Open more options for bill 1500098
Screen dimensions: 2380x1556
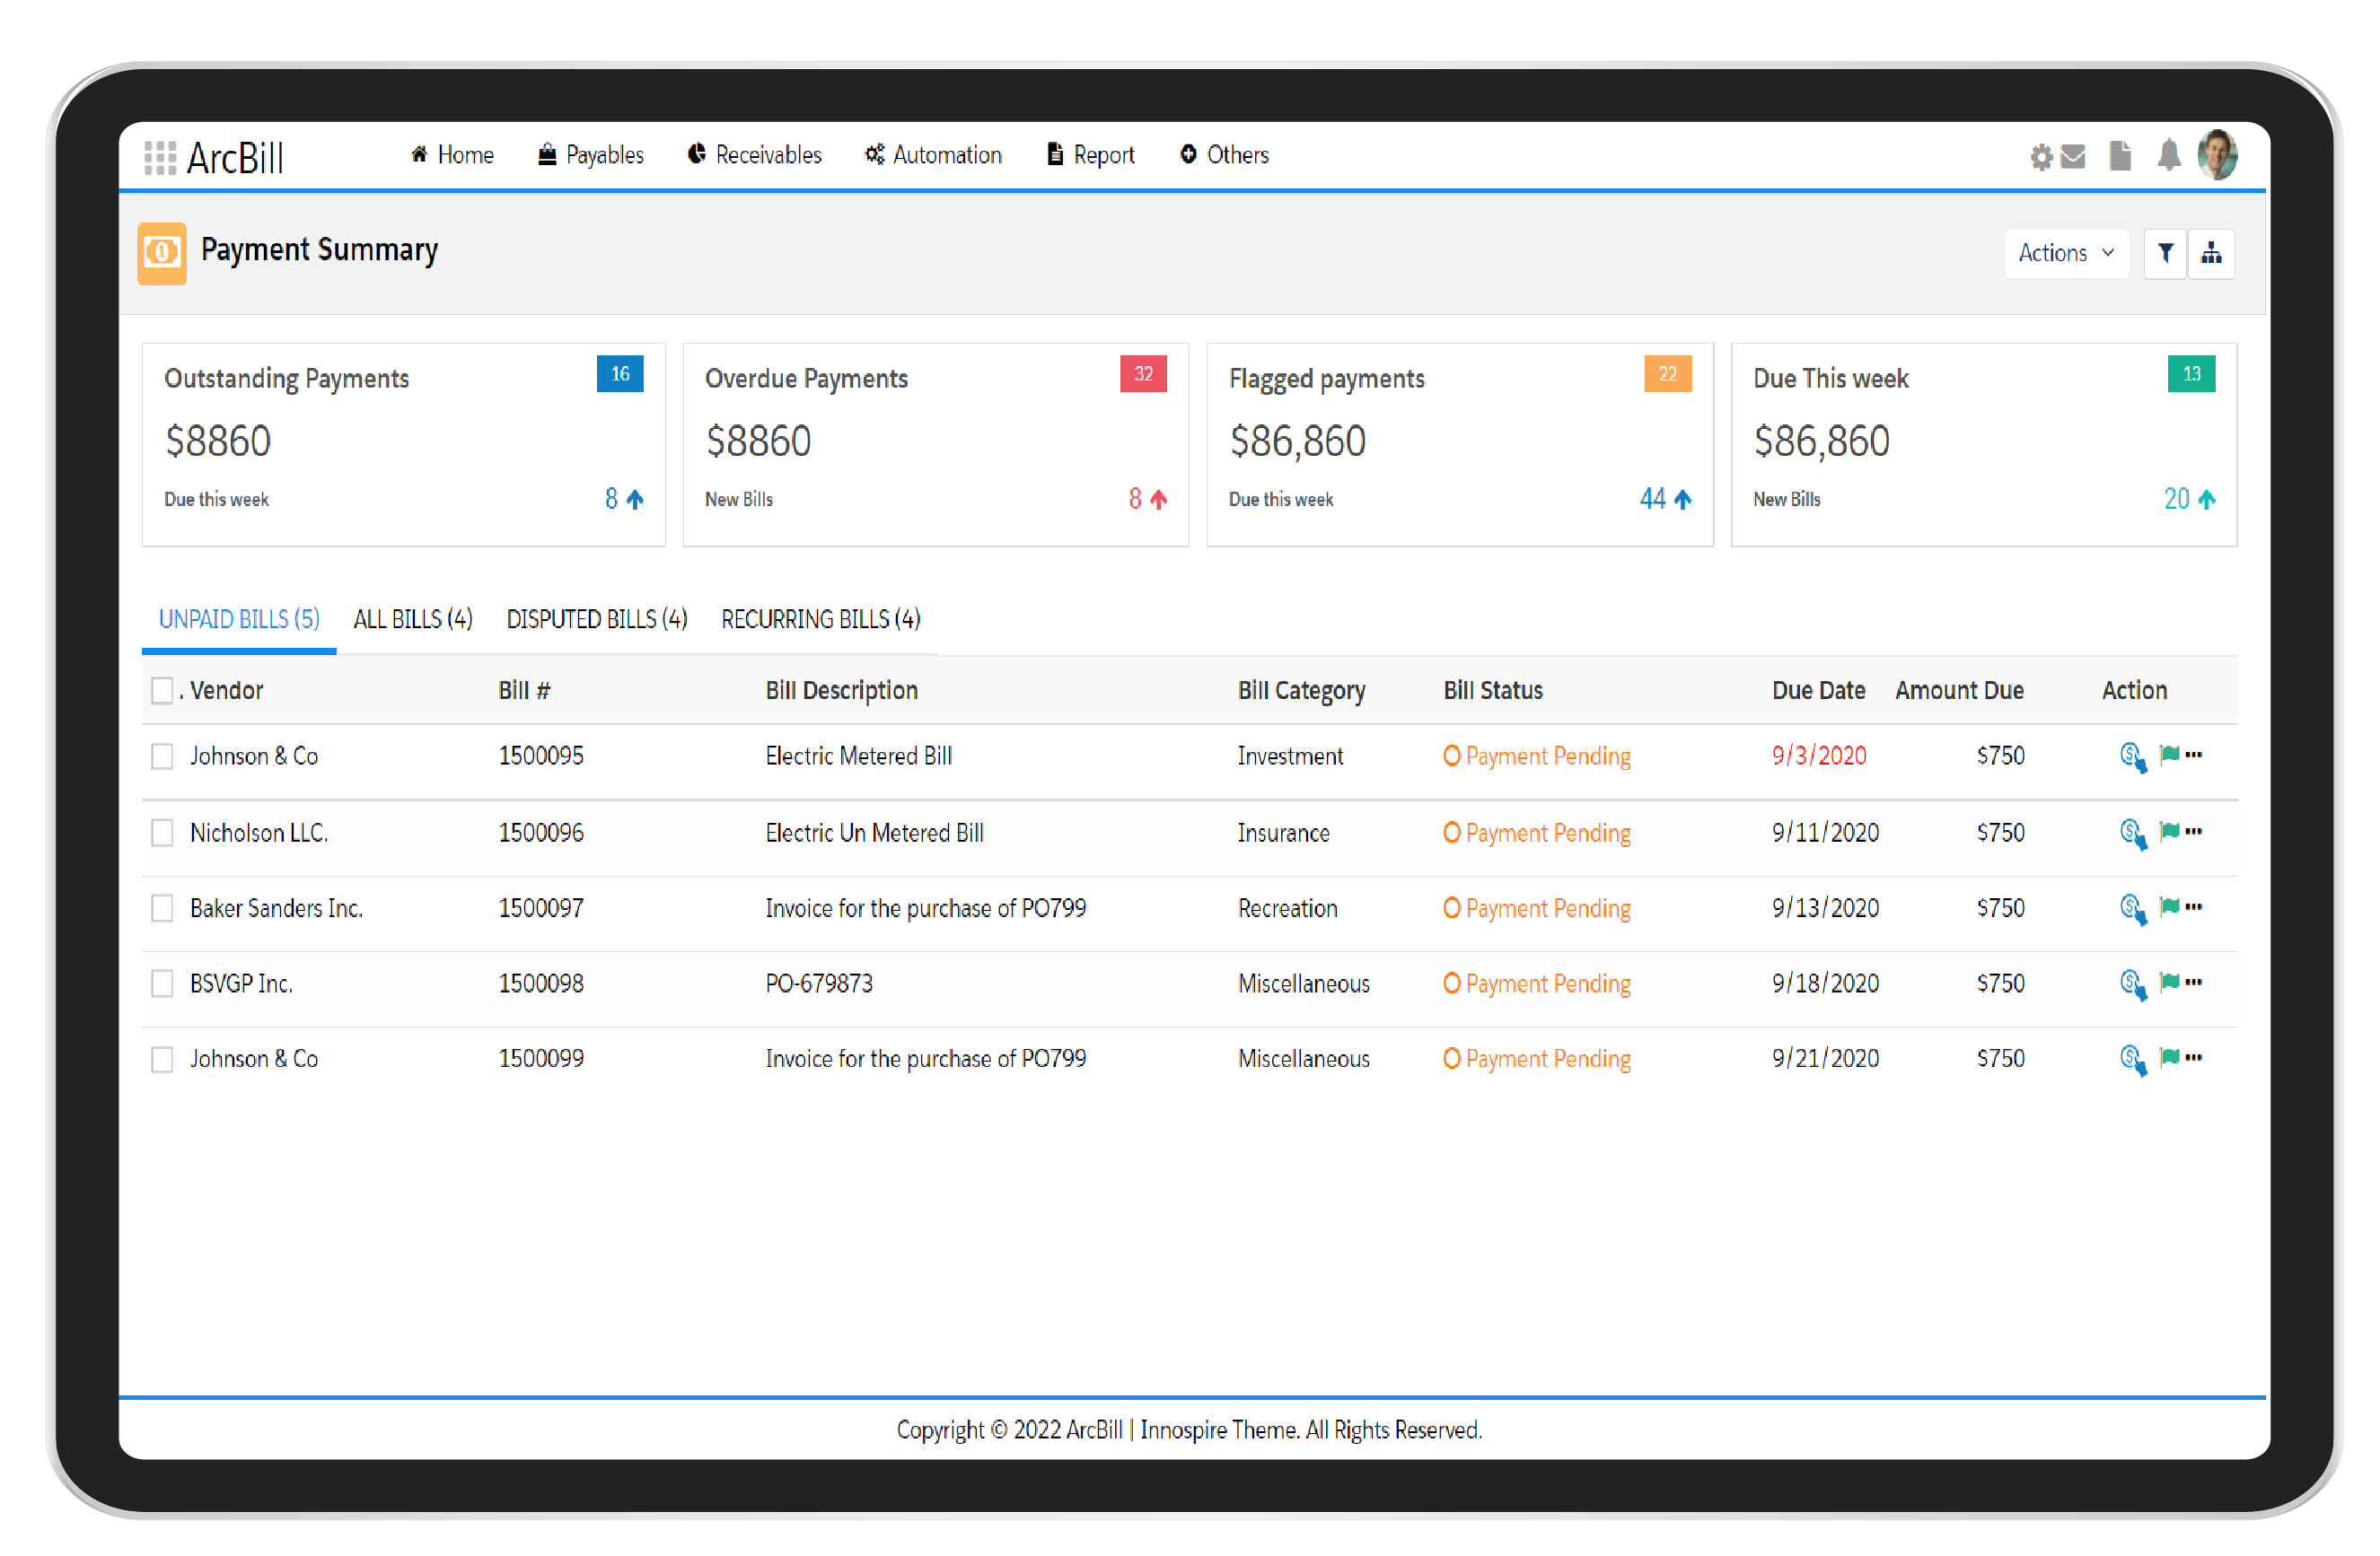click(x=2193, y=982)
